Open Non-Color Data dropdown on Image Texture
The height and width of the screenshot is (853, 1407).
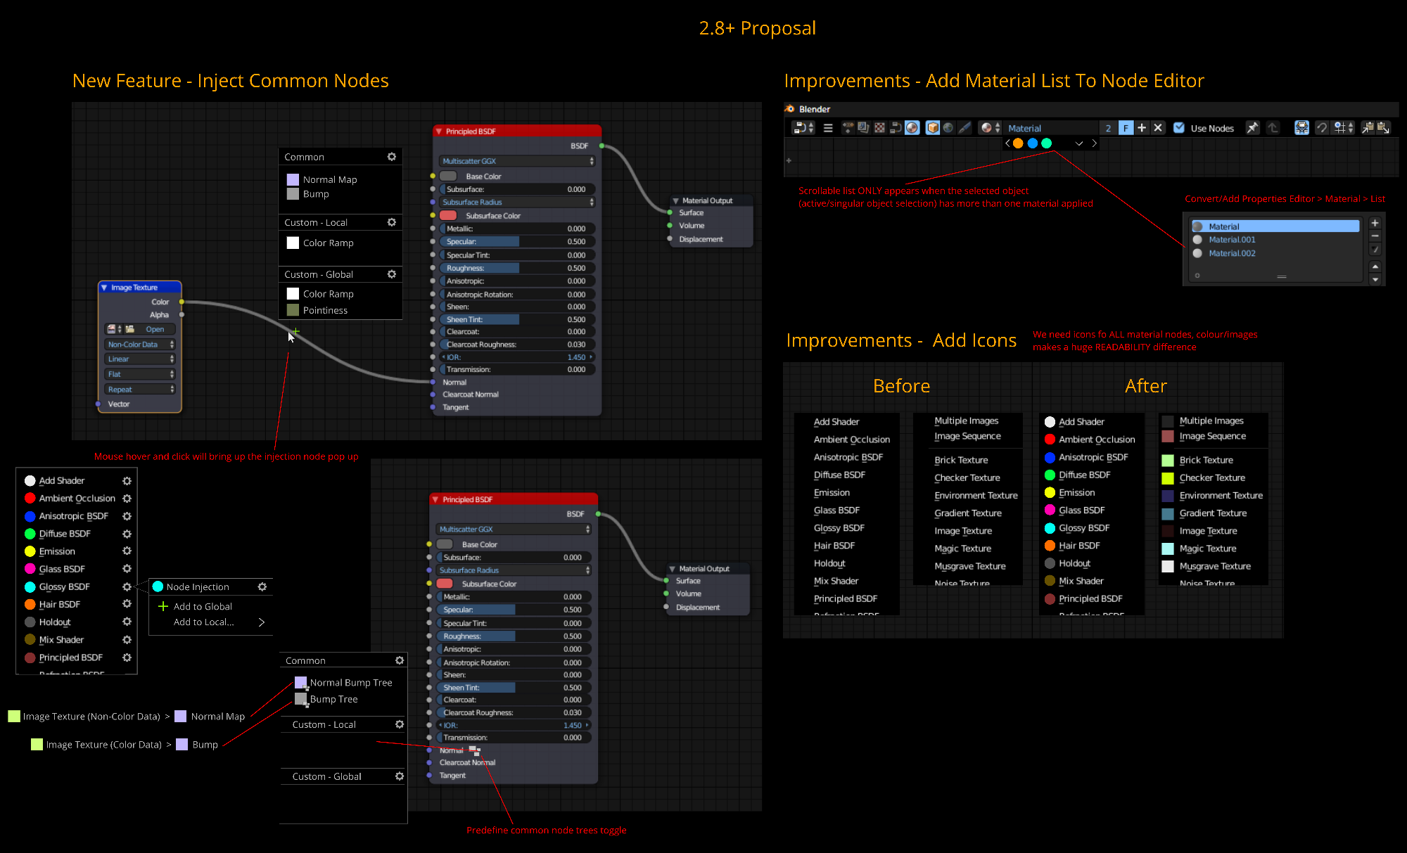[140, 345]
